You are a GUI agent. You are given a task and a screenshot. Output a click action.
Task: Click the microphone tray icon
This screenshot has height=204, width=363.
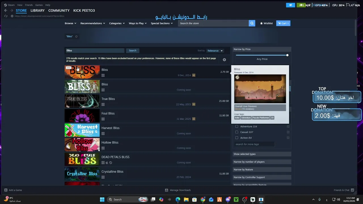pos(319,199)
